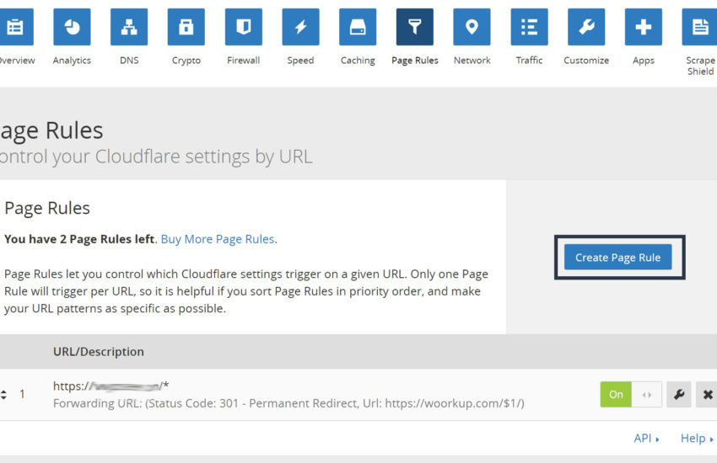Open the Network location pin icon

click(472, 27)
